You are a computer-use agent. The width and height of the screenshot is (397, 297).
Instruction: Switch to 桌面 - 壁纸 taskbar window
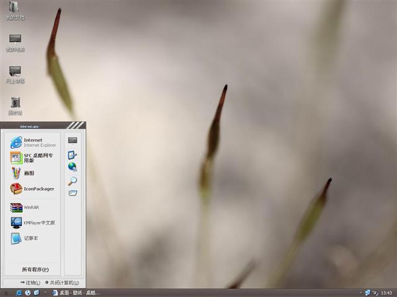click(x=76, y=293)
